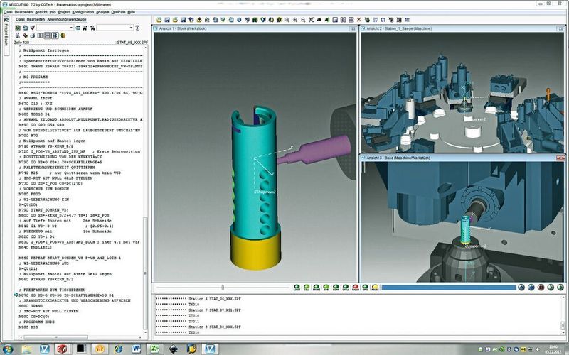Open the Konfiguration menu
Image resolution: width=569 pixels, height=355 pixels.
[83, 12]
